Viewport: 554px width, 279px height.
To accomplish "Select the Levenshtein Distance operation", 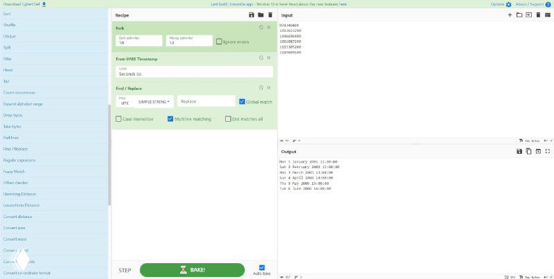I will [x=54, y=206].
